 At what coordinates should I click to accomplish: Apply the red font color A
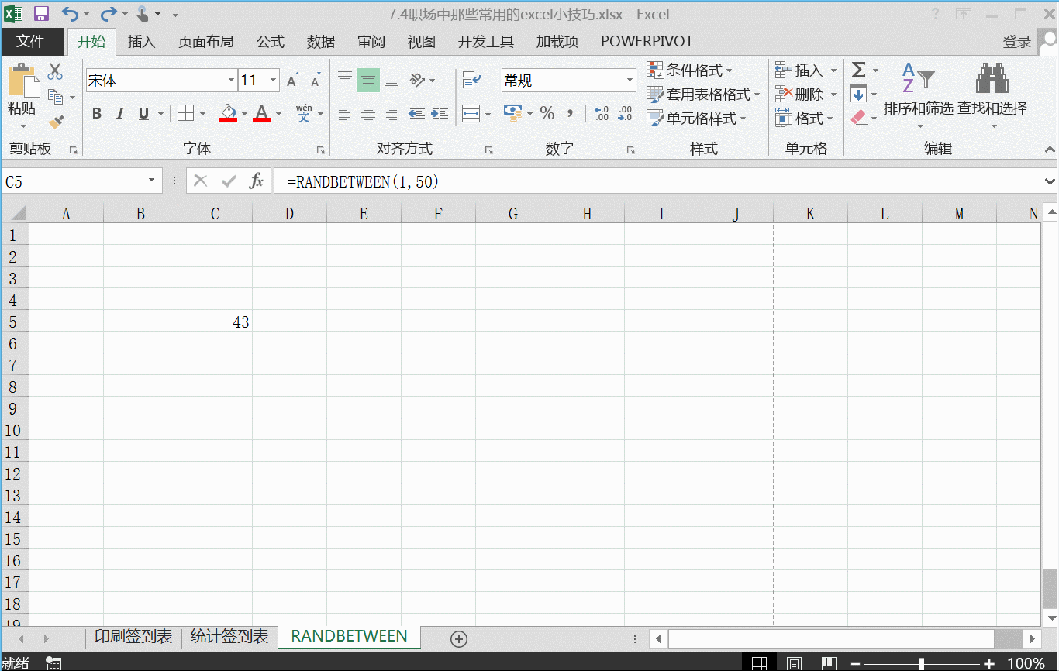[262, 113]
